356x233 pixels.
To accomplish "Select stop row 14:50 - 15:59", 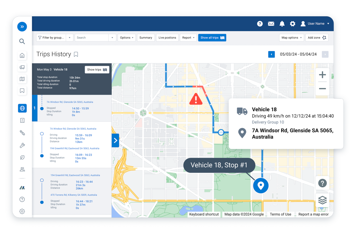I will point(72,108).
